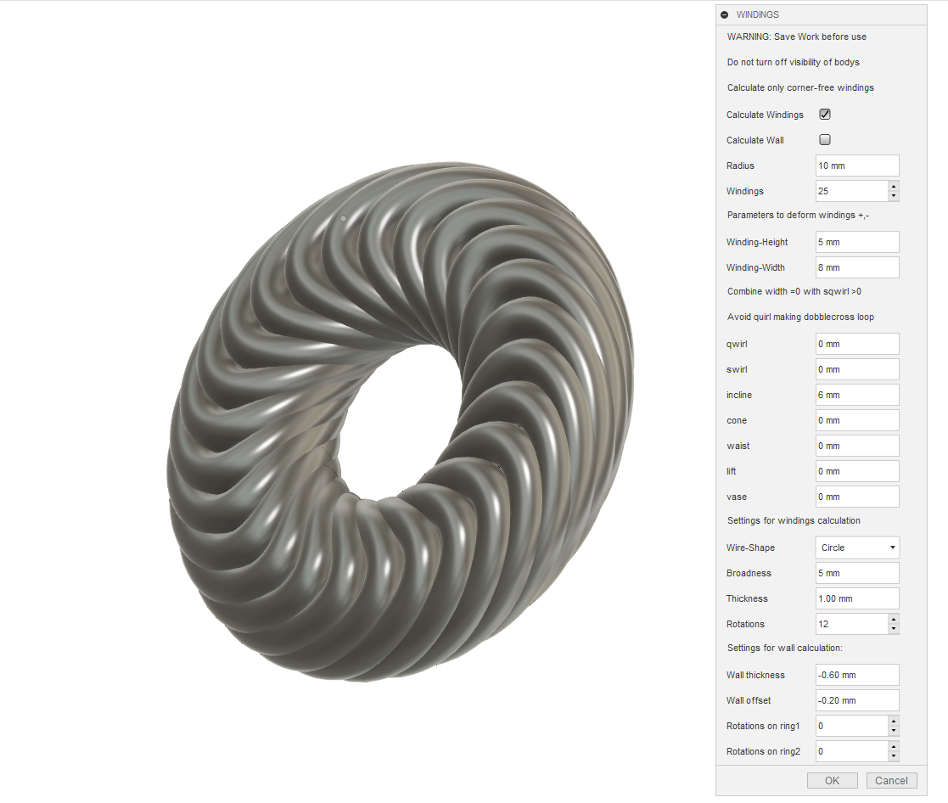Click 'Settings for windings calculation' text
This screenshot has width=948, height=803.
(x=794, y=520)
